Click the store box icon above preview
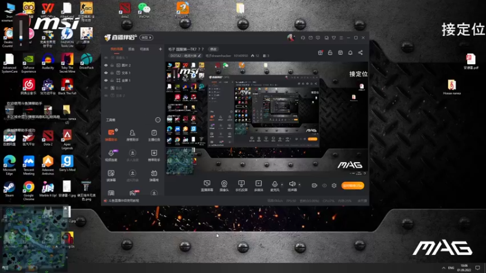This screenshot has height=273, width=486. click(x=340, y=53)
